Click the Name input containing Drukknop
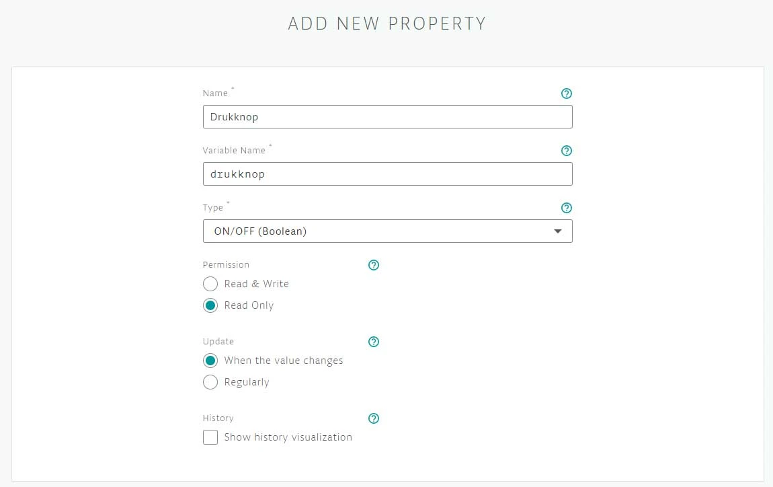Image resolution: width=773 pixels, height=487 pixels. [387, 116]
